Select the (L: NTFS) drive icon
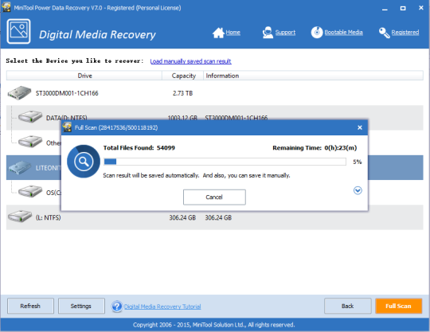This screenshot has height=332, width=430. (x=20, y=216)
